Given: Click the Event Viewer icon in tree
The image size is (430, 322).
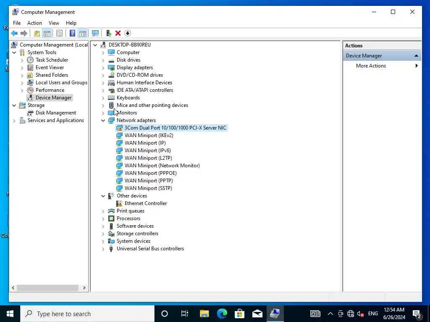Looking at the screenshot, I should point(30,68).
